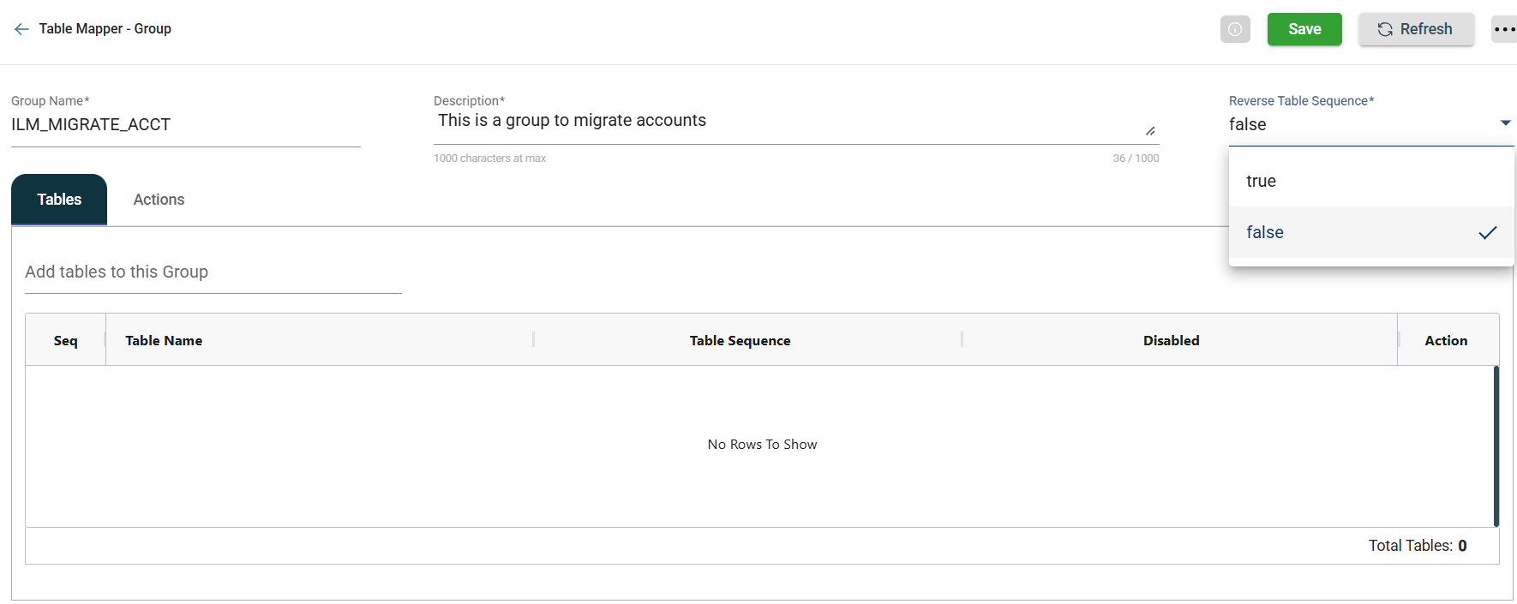Click the table's vertical scrollbar

[x=1496, y=446]
